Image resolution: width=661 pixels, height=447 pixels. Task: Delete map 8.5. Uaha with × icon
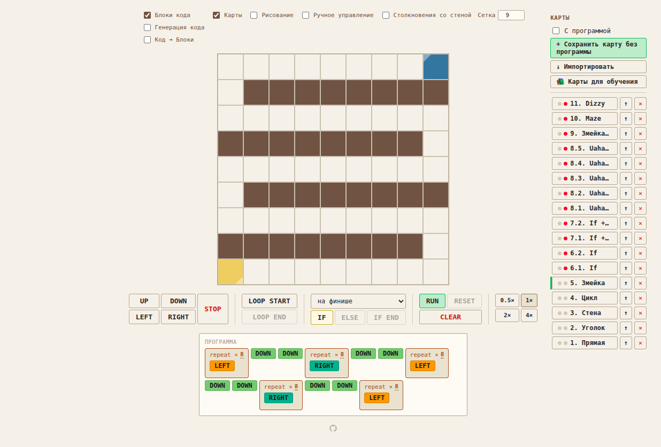pos(640,148)
